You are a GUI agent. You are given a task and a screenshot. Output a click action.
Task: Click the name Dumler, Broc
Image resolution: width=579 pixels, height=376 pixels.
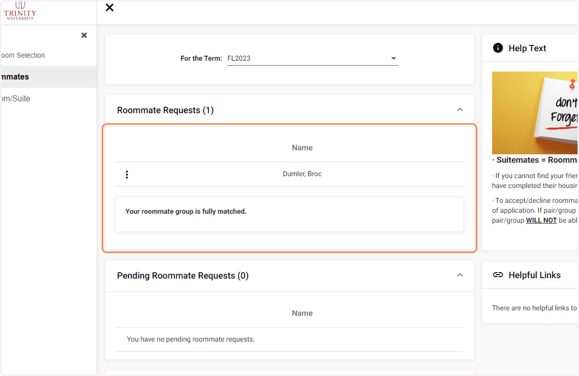point(302,174)
